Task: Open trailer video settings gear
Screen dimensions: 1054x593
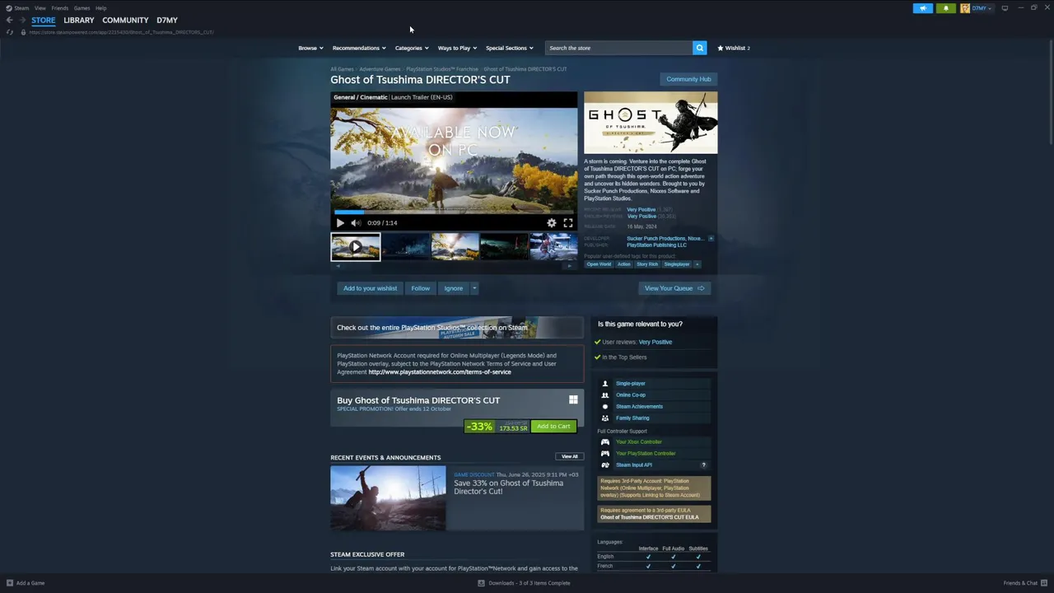Action: tap(552, 222)
